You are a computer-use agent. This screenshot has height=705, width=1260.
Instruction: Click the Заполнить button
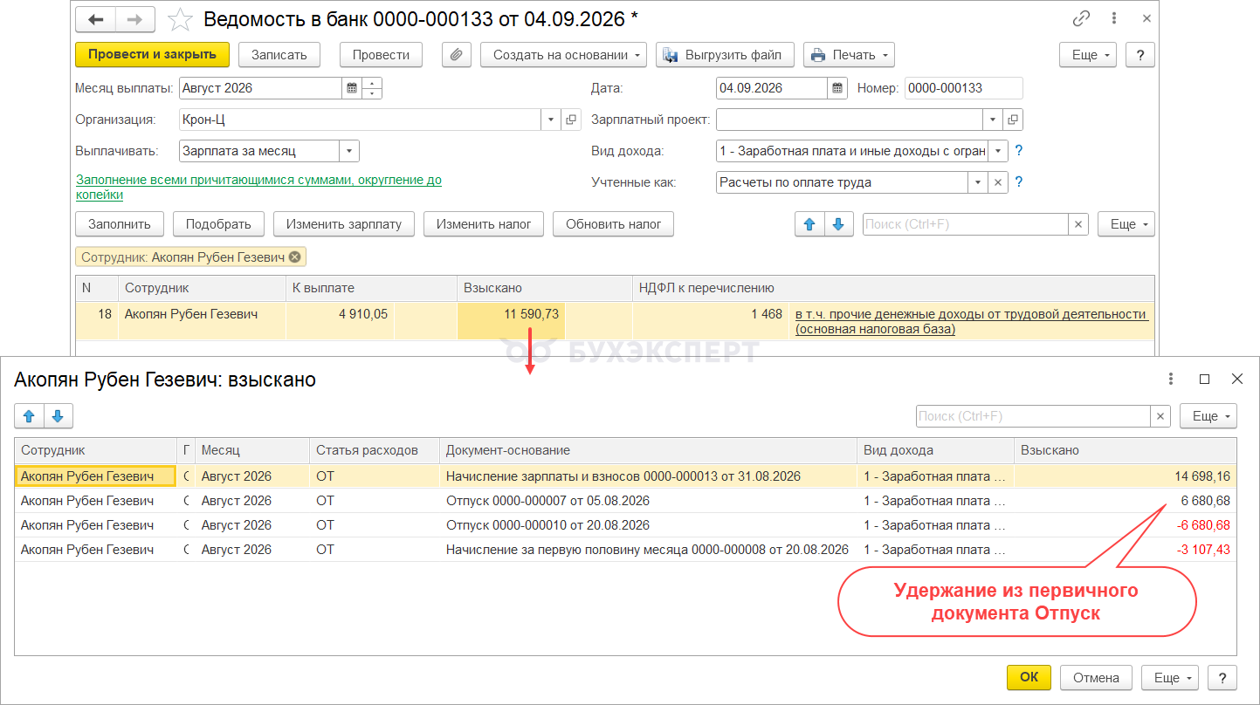coord(120,224)
